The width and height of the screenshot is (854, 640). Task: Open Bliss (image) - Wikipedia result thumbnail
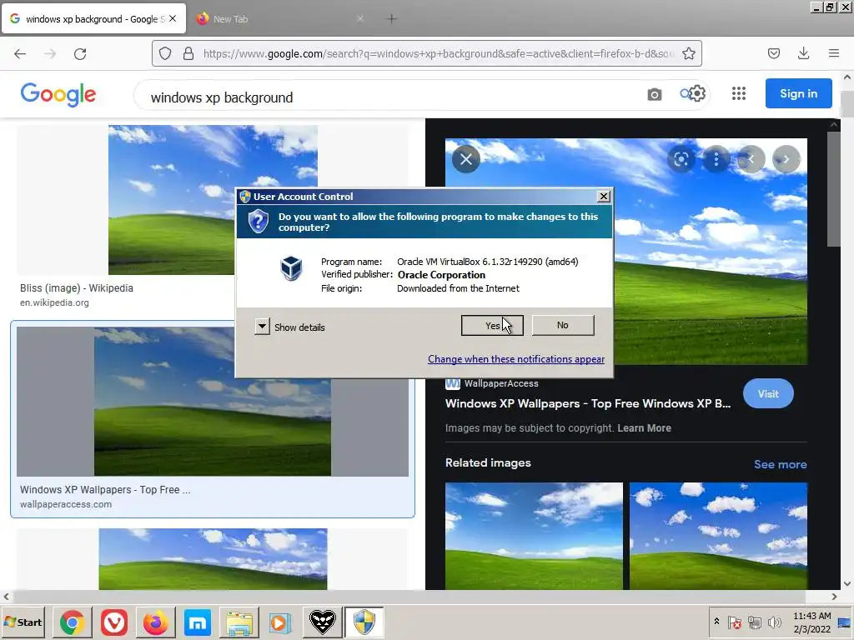[x=213, y=200]
